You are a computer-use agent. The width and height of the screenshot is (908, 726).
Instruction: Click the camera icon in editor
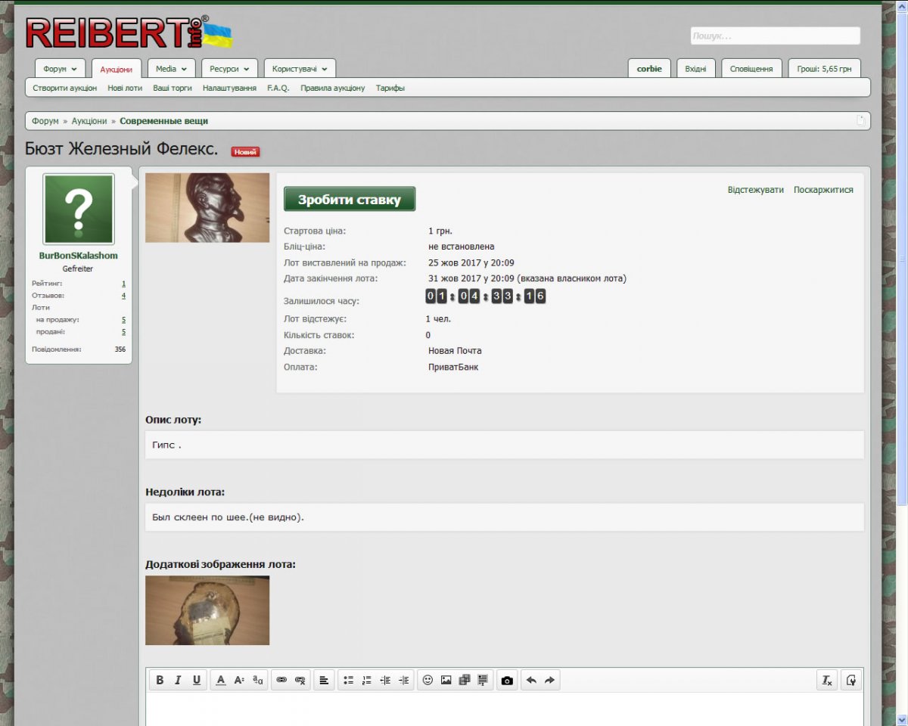[507, 681]
